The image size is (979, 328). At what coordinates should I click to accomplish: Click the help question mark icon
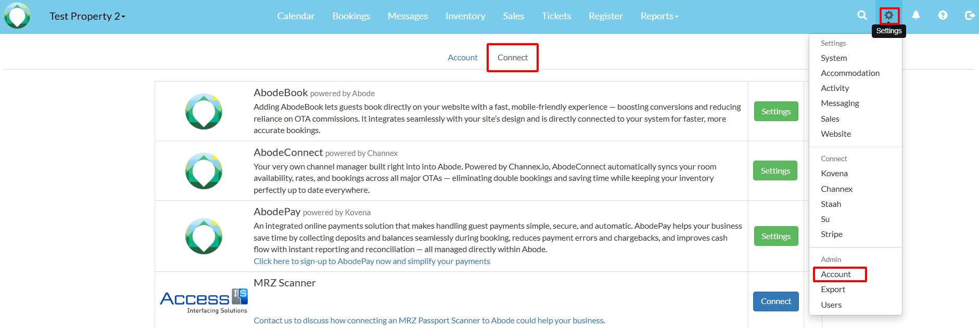pyautogui.click(x=943, y=15)
